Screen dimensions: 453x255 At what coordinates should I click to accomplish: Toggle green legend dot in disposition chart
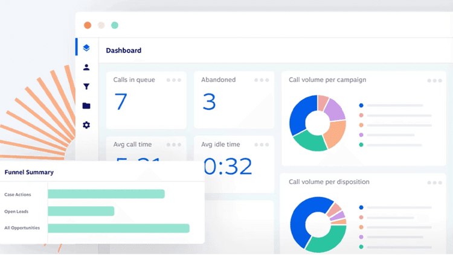coord(361,247)
